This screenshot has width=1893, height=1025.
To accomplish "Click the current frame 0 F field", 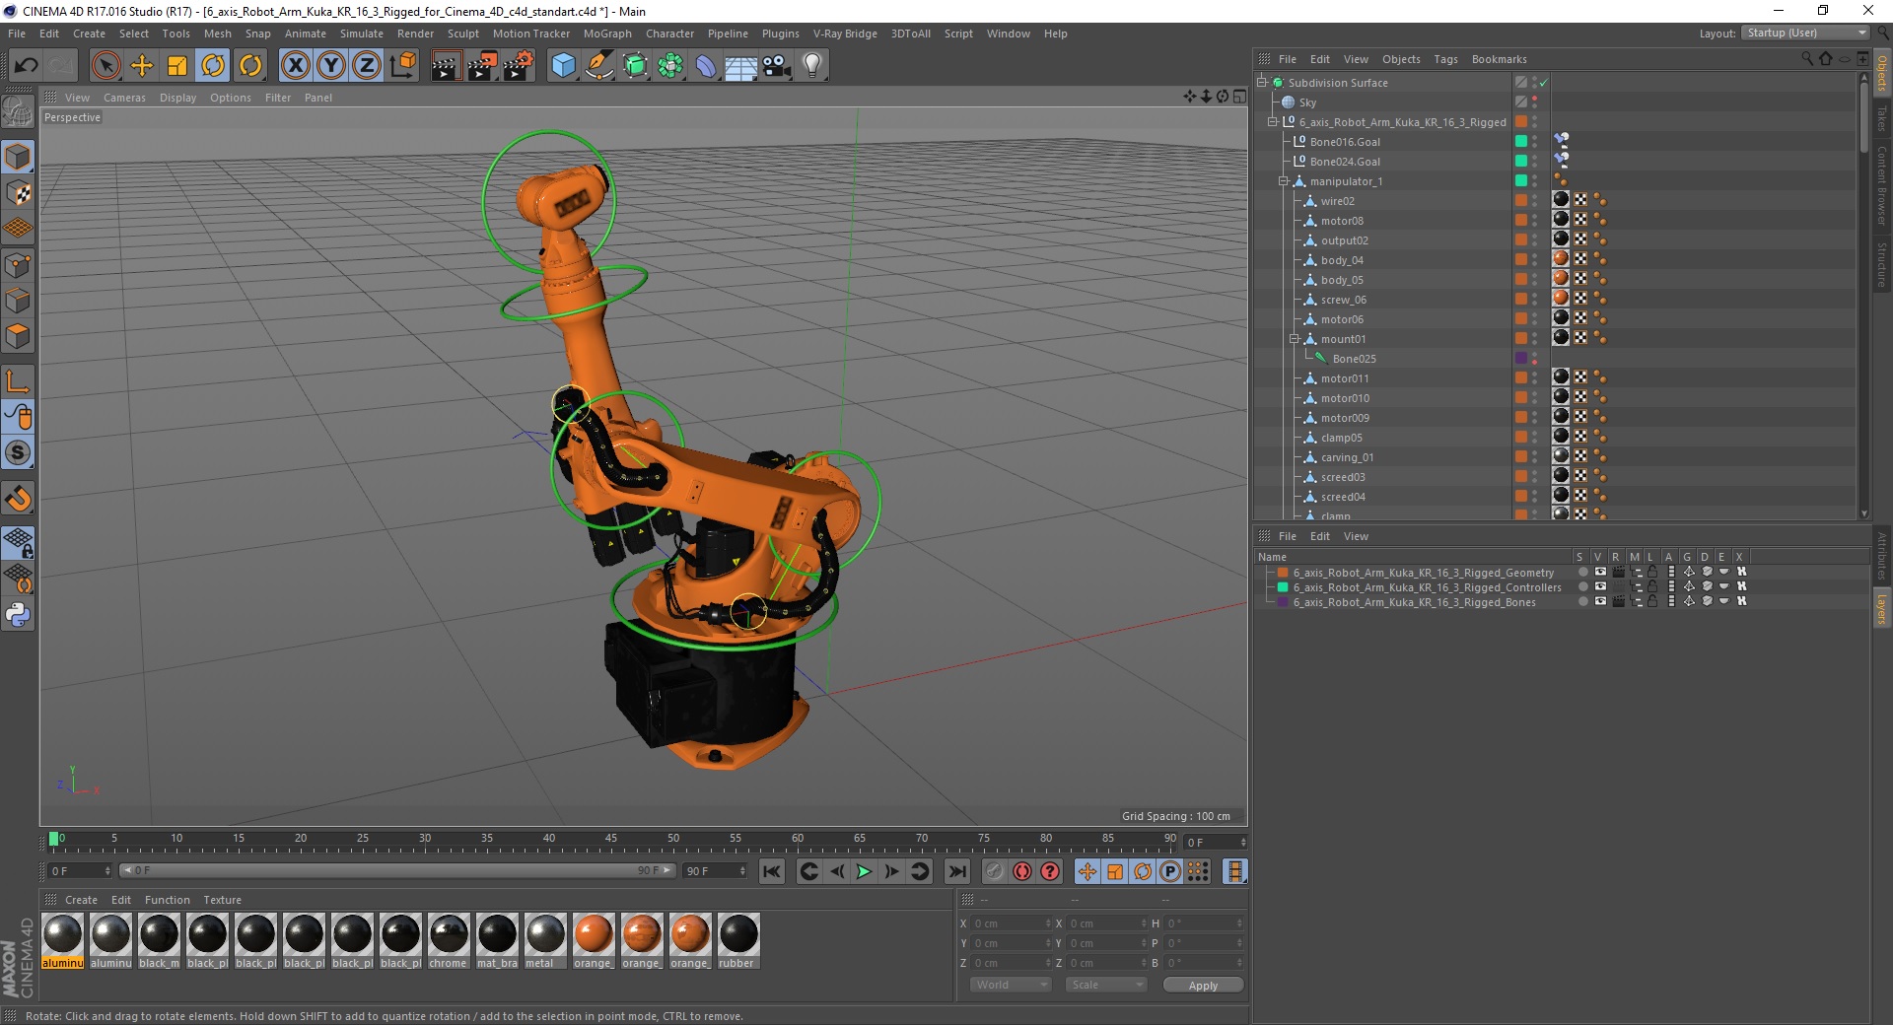I will [x=81, y=871].
